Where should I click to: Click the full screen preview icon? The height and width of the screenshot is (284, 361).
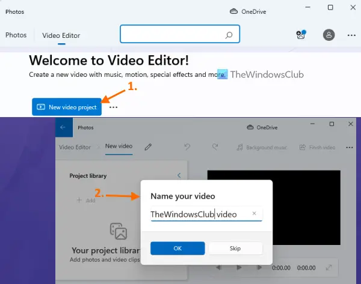click(x=329, y=267)
